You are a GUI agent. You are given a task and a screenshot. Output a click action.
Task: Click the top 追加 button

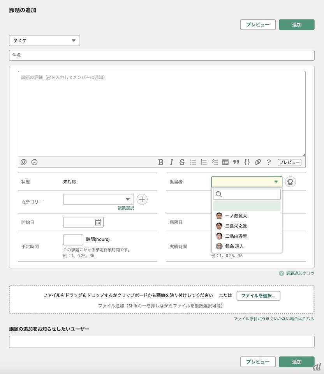[x=296, y=25]
